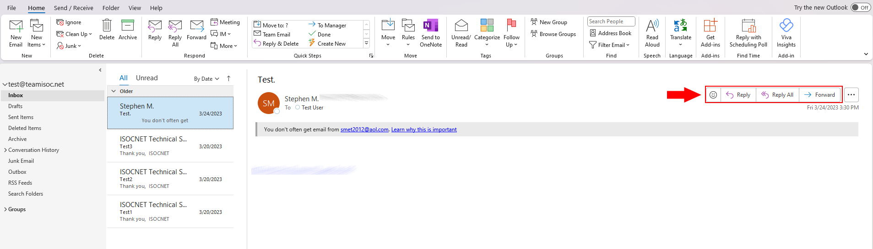Open the Send / Receive tab

(x=73, y=8)
